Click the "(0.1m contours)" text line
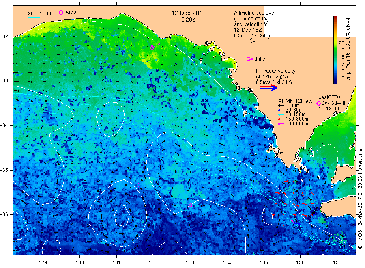 (251, 19)
